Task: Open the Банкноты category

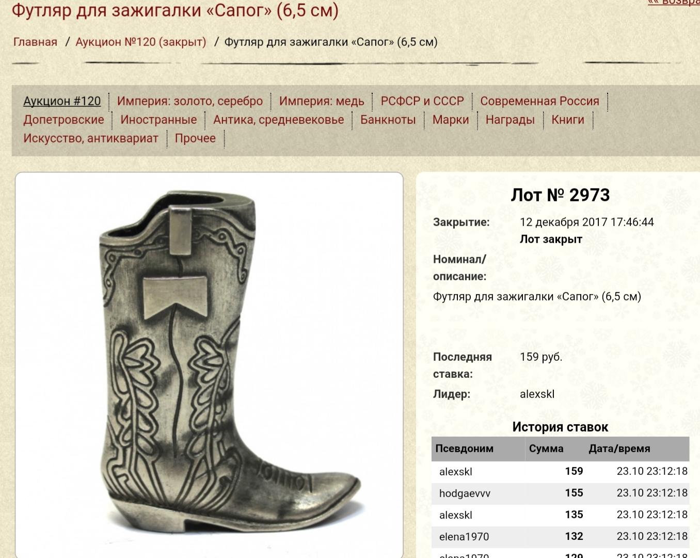Action: 388,120
